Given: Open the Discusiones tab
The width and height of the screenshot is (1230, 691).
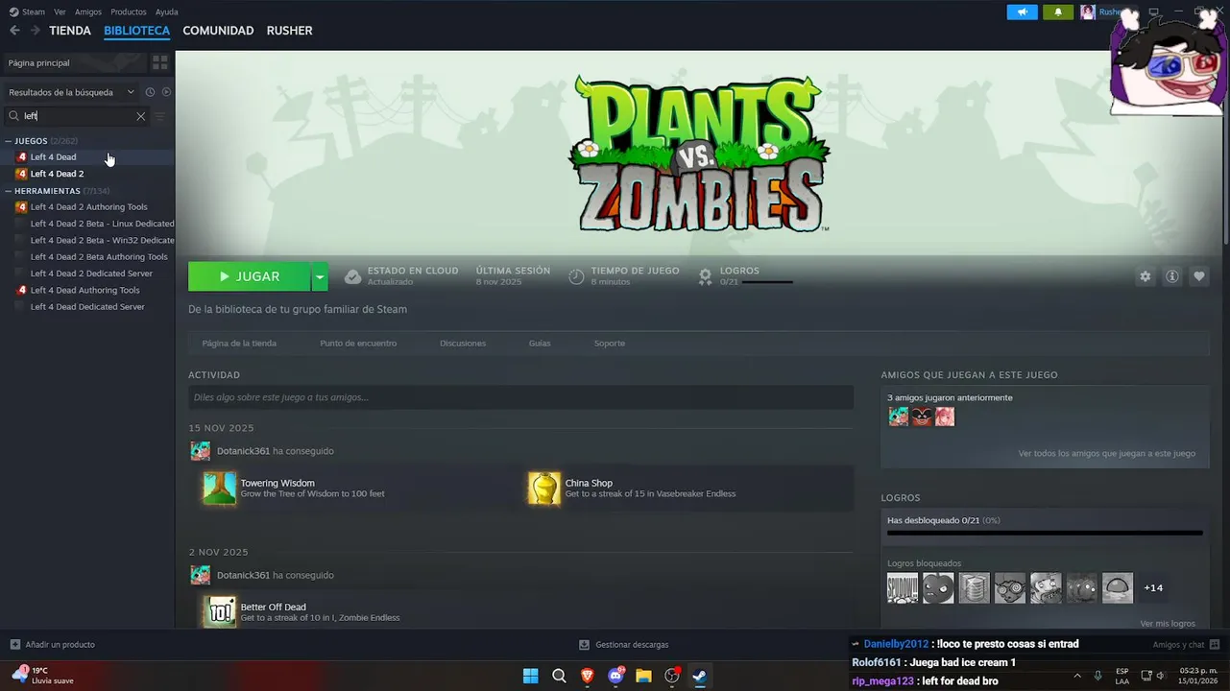Looking at the screenshot, I should pos(463,344).
